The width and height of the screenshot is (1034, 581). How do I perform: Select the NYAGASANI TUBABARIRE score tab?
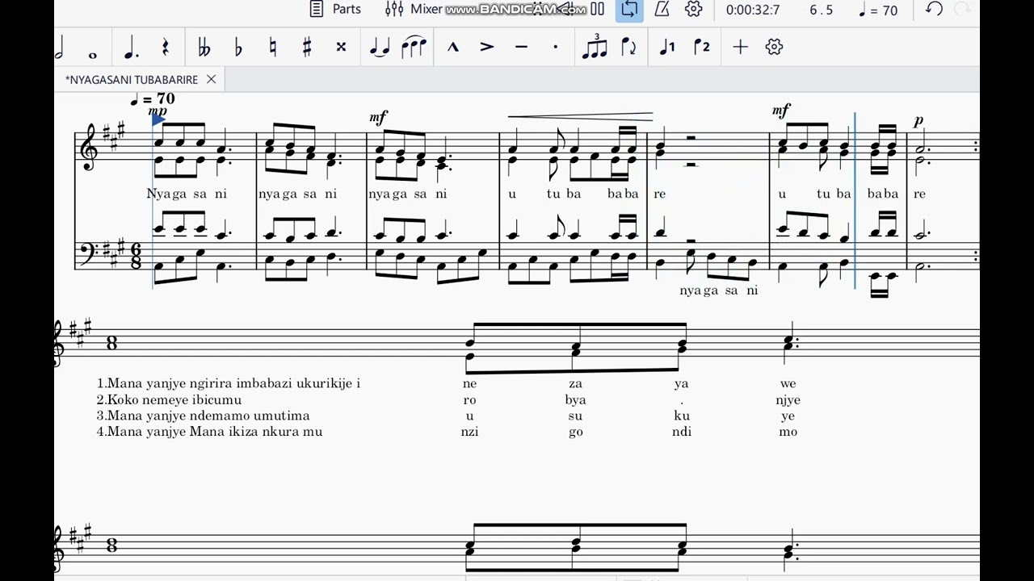pos(132,79)
